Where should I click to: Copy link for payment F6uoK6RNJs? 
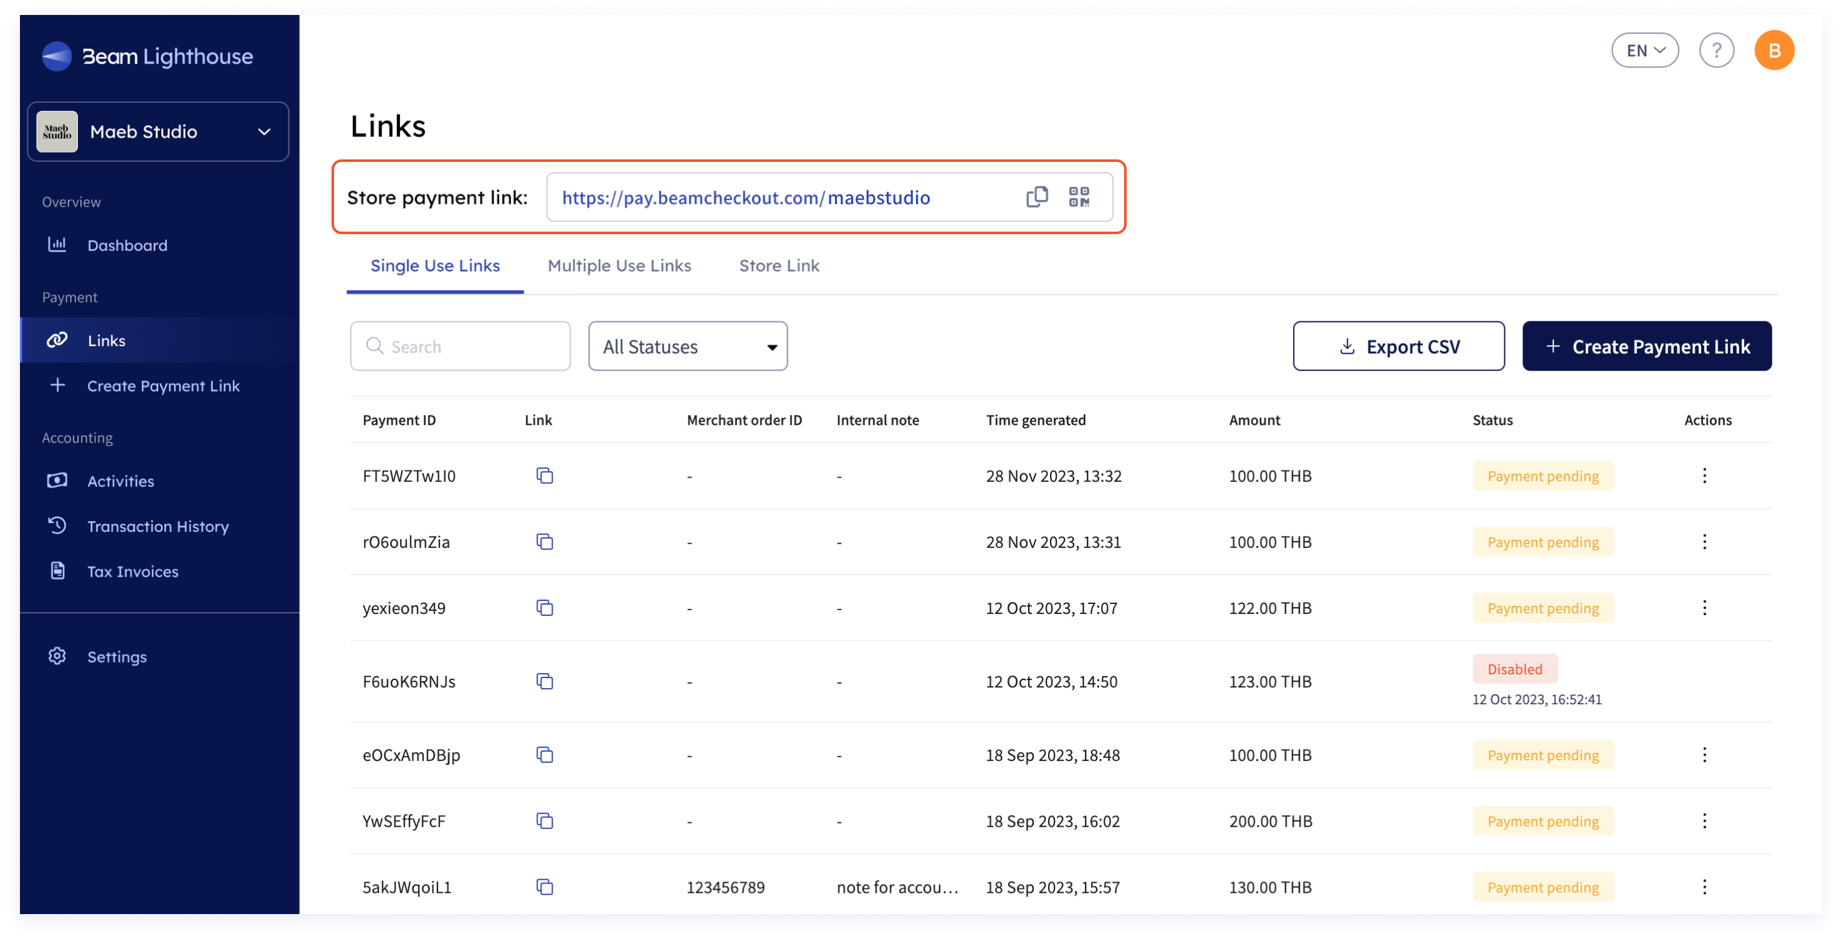click(545, 682)
